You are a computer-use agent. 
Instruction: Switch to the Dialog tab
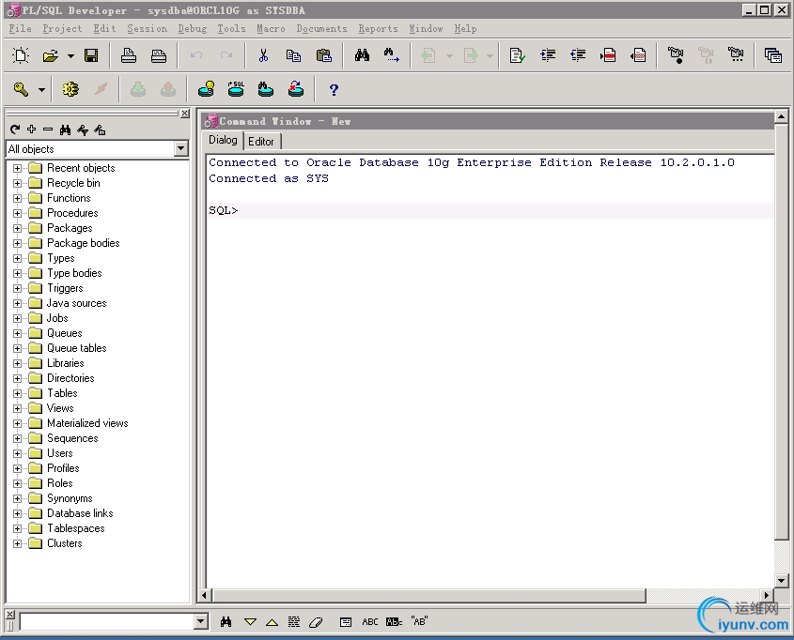[x=223, y=140]
